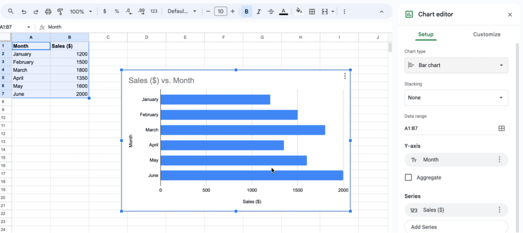
Task: Close the Chart editor panel
Action: (x=510, y=14)
